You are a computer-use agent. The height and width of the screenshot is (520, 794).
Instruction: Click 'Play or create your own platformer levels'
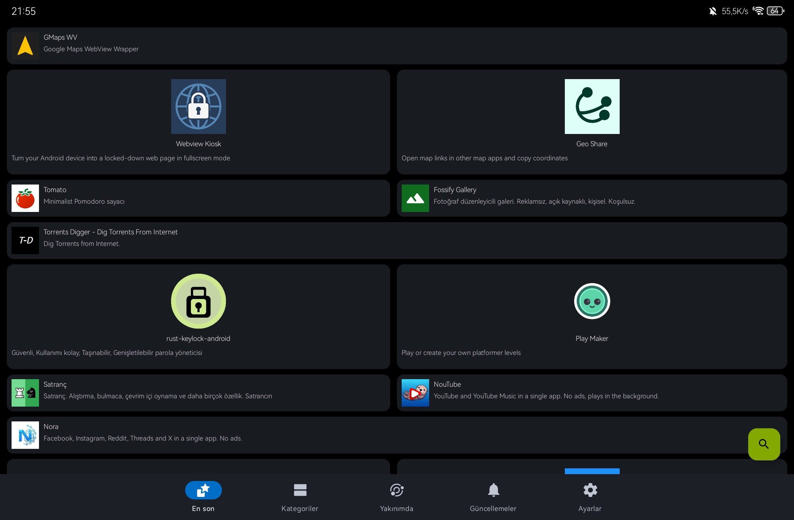[x=461, y=353]
